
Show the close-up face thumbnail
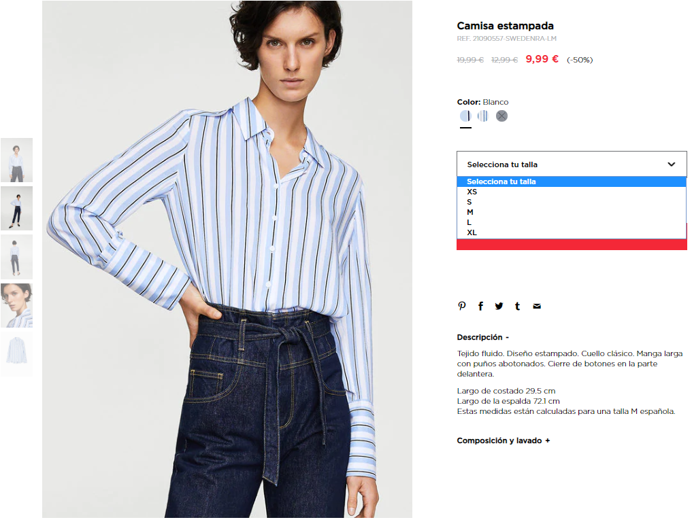[x=17, y=306]
